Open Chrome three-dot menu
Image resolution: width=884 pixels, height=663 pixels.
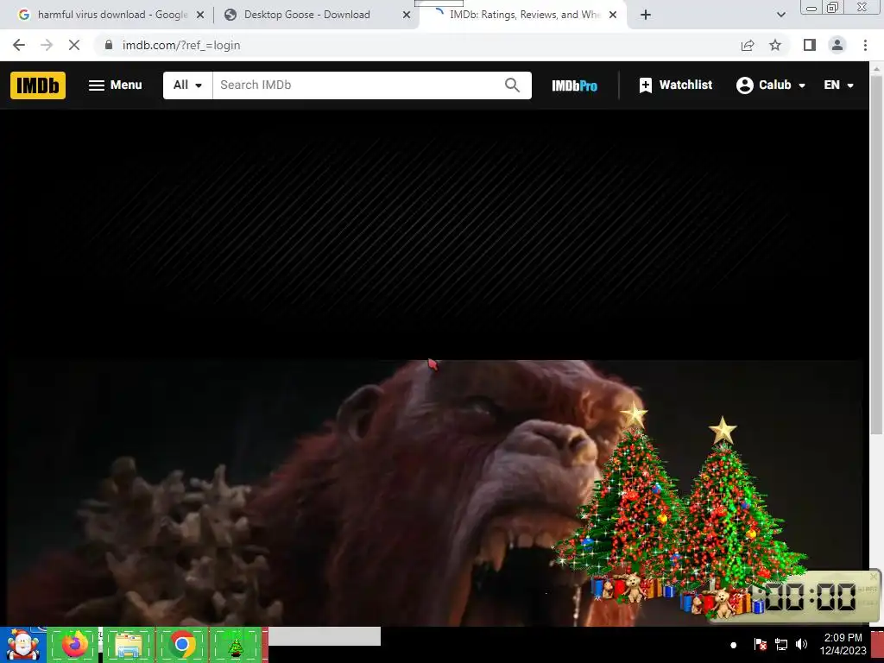click(865, 45)
